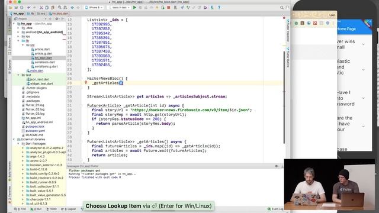Click the red Stop button

[x=168, y=8]
